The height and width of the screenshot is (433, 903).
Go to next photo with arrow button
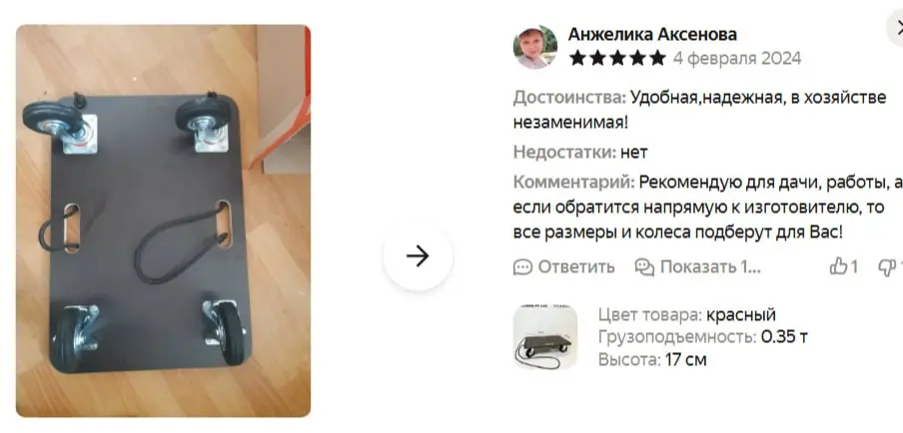point(418,255)
